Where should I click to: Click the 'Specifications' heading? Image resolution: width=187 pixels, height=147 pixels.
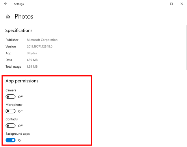coord(19,30)
